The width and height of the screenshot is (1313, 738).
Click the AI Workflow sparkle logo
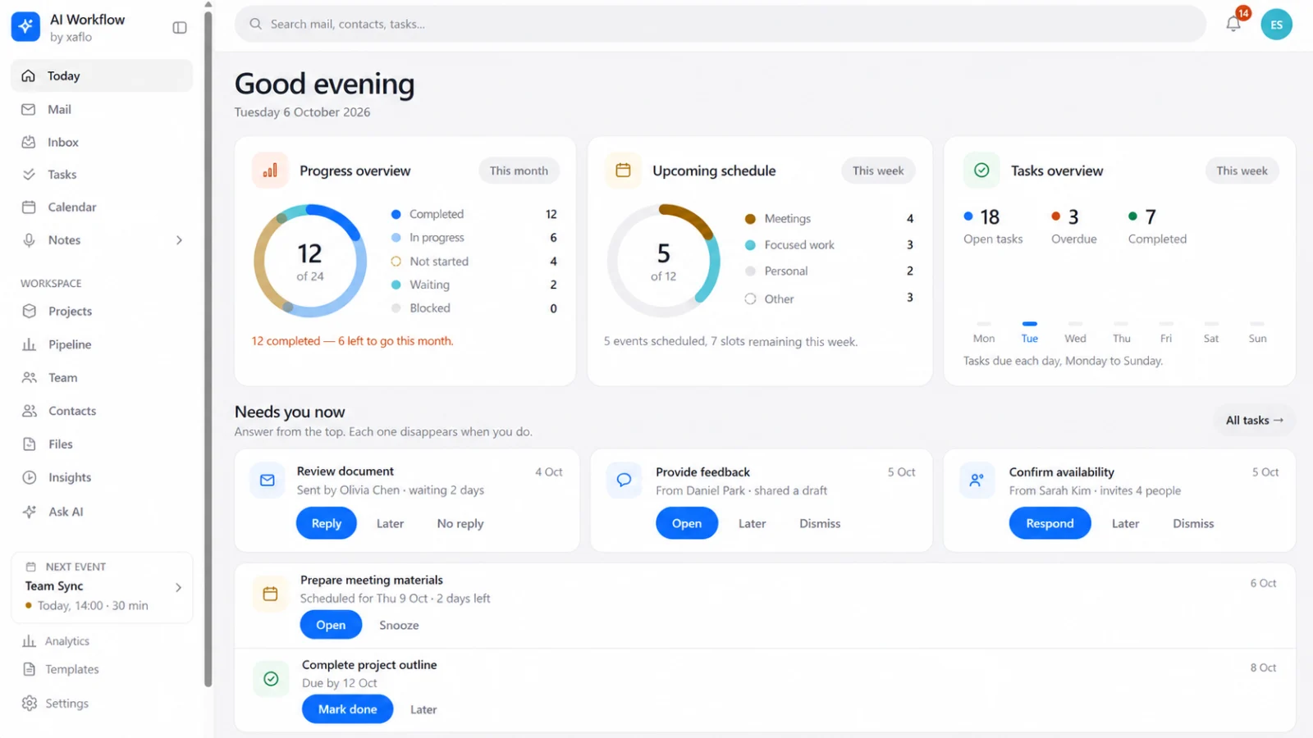click(x=25, y=27)
